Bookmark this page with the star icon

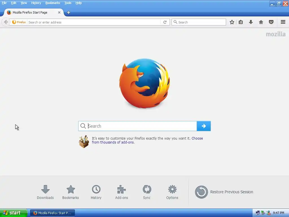tap(232, 22)
